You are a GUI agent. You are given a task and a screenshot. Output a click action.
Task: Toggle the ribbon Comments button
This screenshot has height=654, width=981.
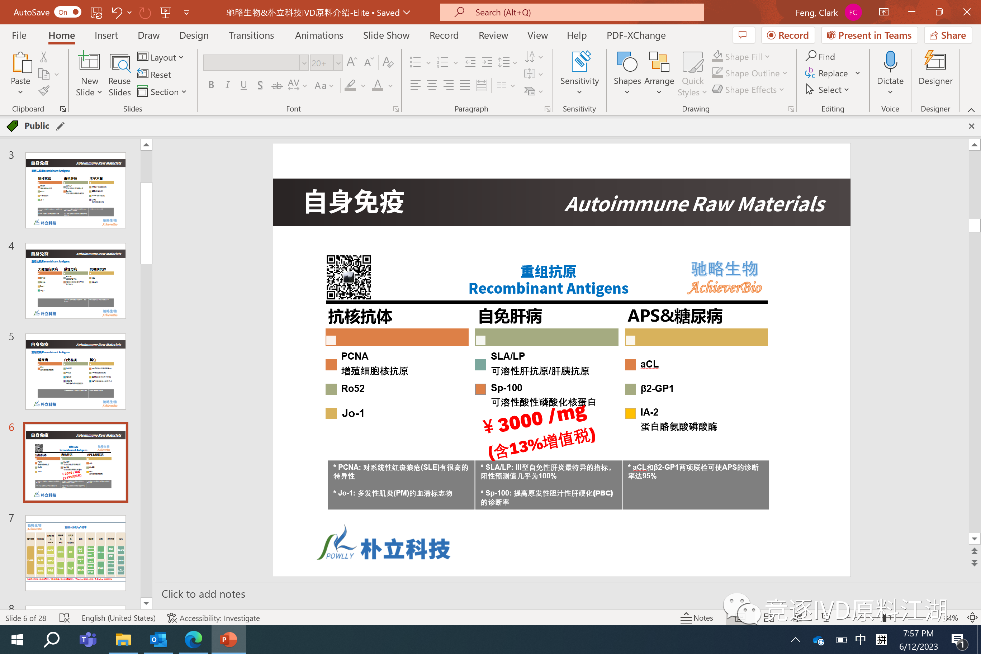pyautogui.click(x=743, y=35)
